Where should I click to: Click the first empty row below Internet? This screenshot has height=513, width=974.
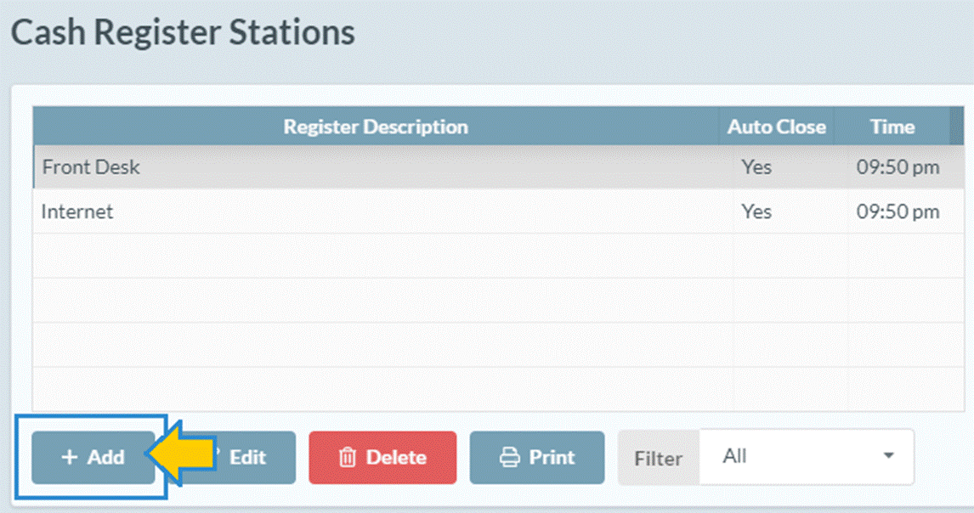click(375, 256)
